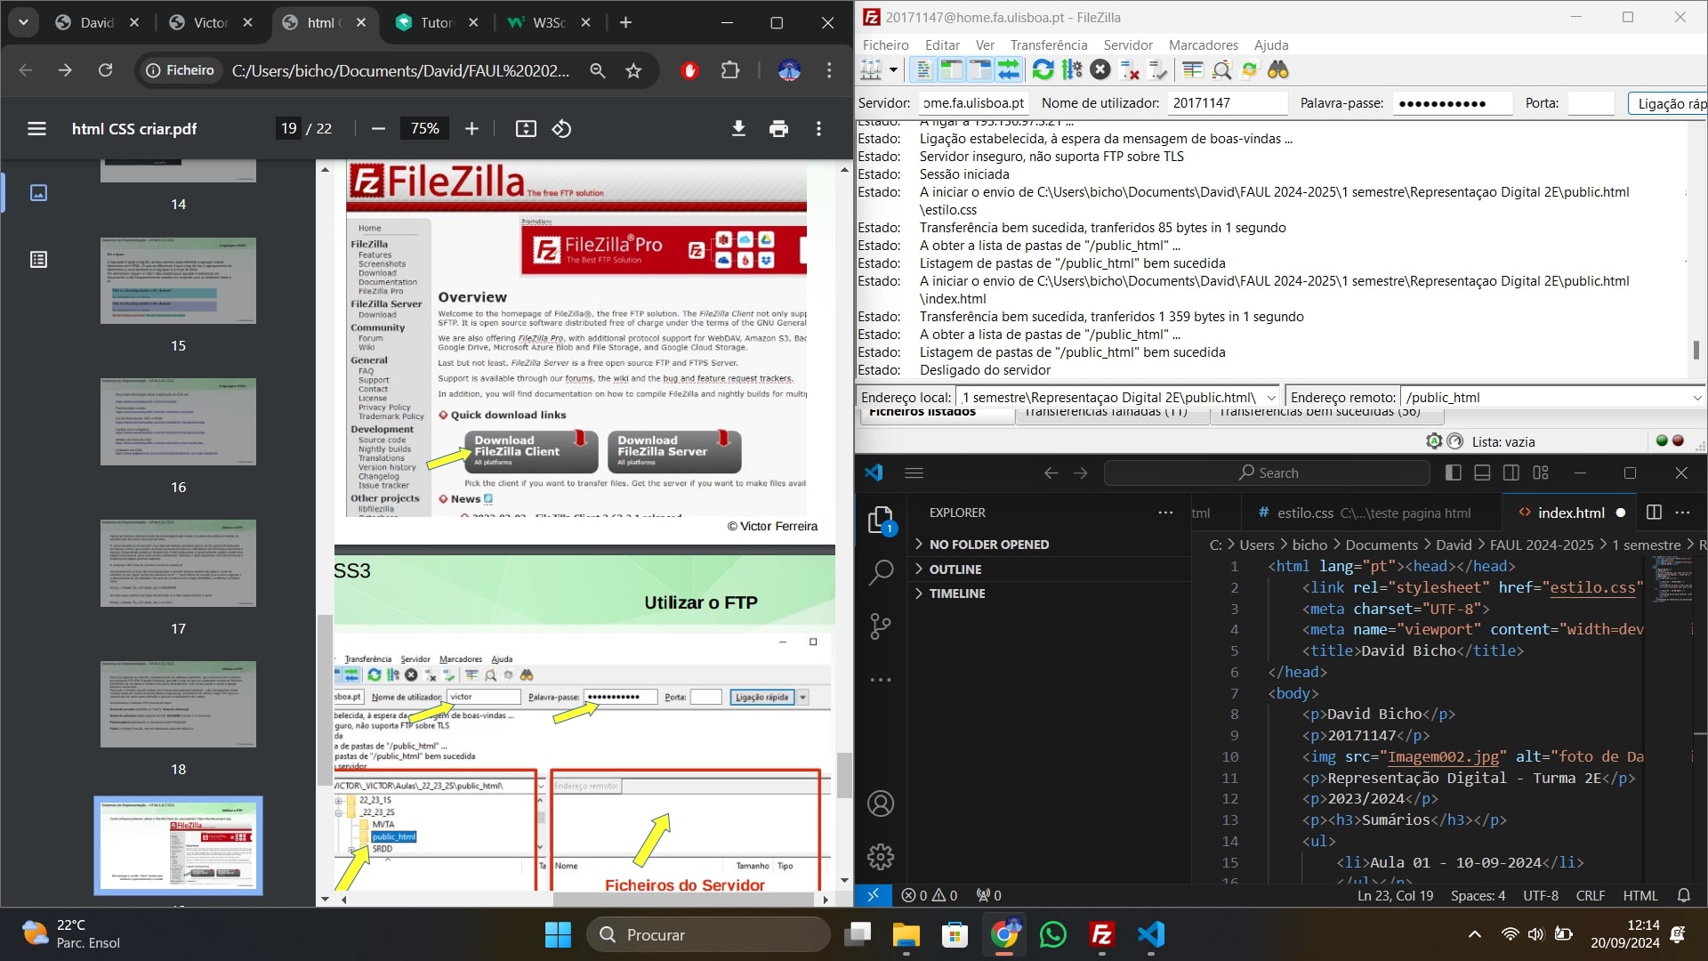The width and height of the screenshot is (1708, 961).
Task: Toggle FileZilla message log display
Action: [x=923, y=69]
